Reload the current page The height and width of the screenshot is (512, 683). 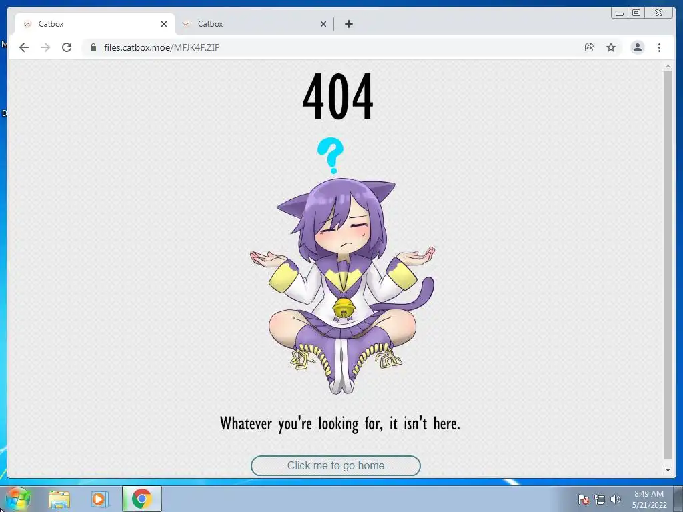67,47
